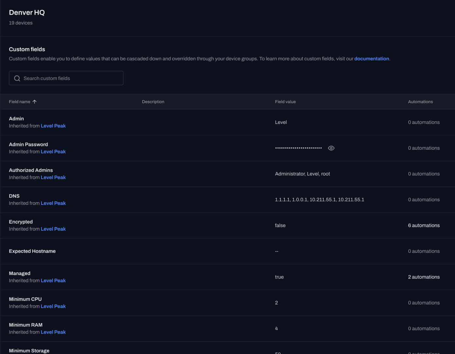Click the DNS row's 0 automations
This screenshot has width=455, height=354.
[x=424, y=200]
